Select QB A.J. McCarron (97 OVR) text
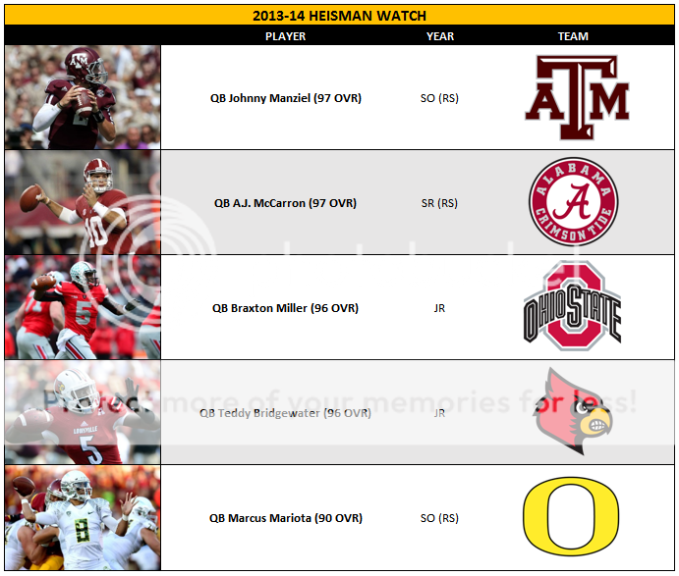The width and height of the screenshot is (679, 576). pyautogui.click(x=285, y=203)
